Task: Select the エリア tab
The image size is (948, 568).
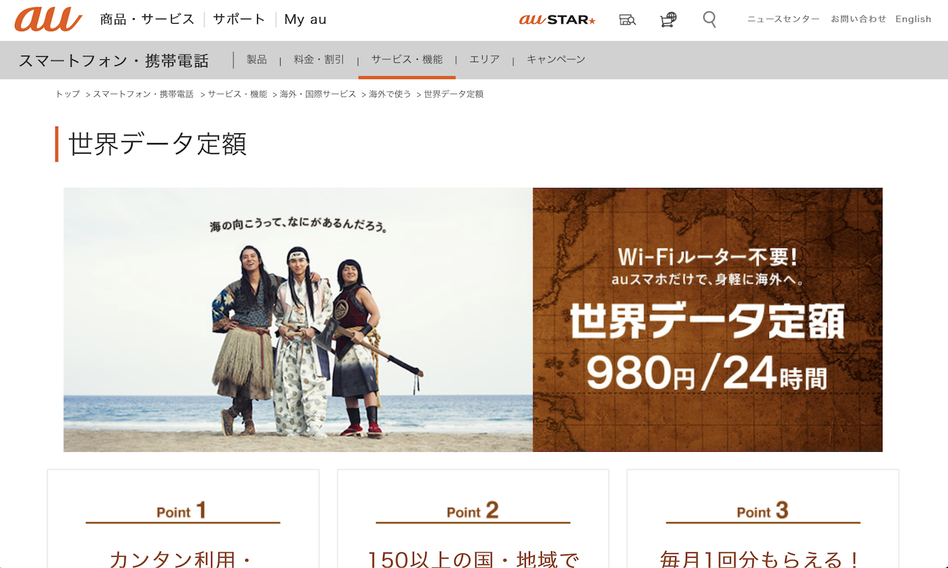Action: [484, 59]
